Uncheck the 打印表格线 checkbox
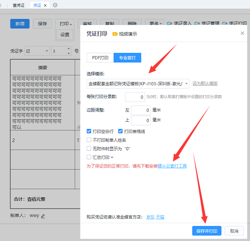 click(120, 131)
